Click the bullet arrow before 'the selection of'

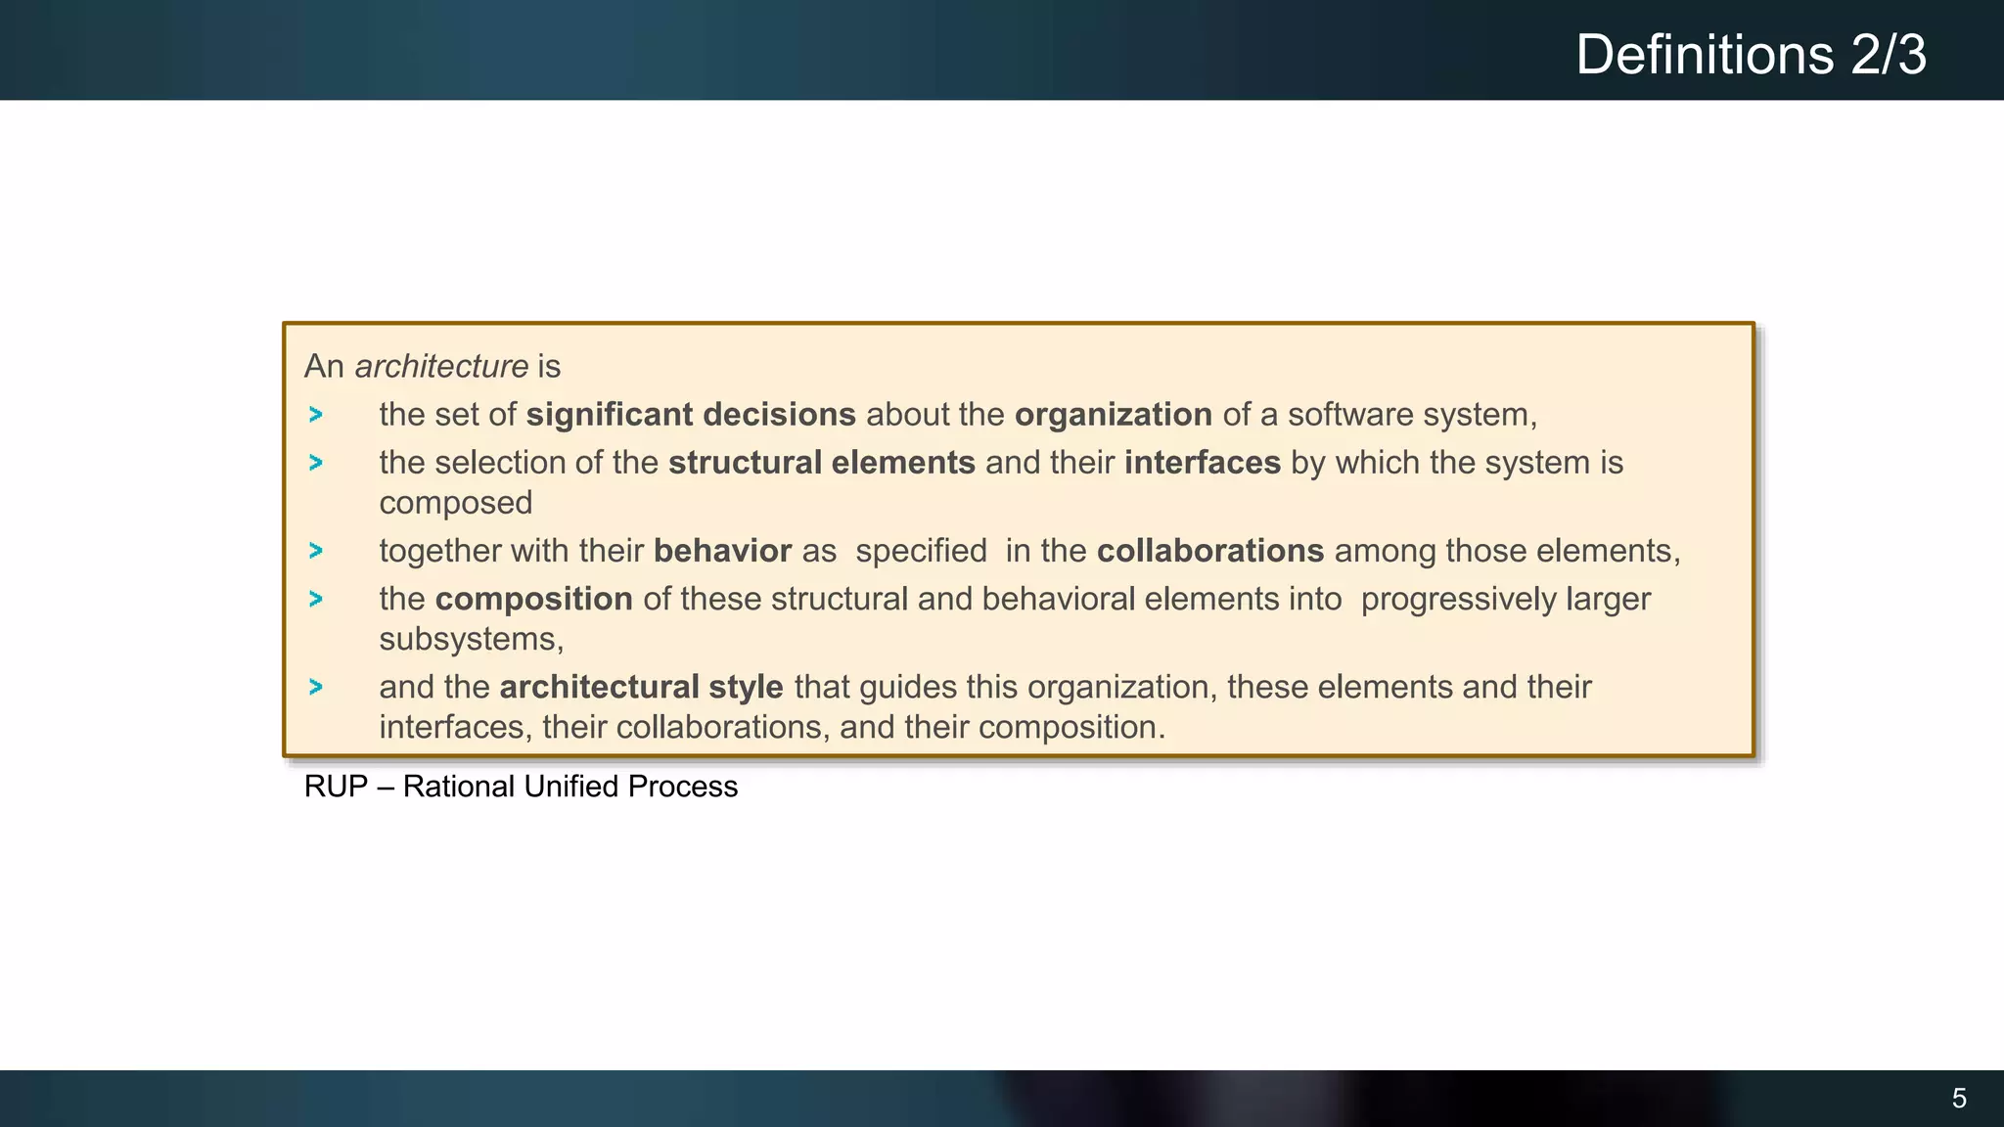click(x=315, y=463)
